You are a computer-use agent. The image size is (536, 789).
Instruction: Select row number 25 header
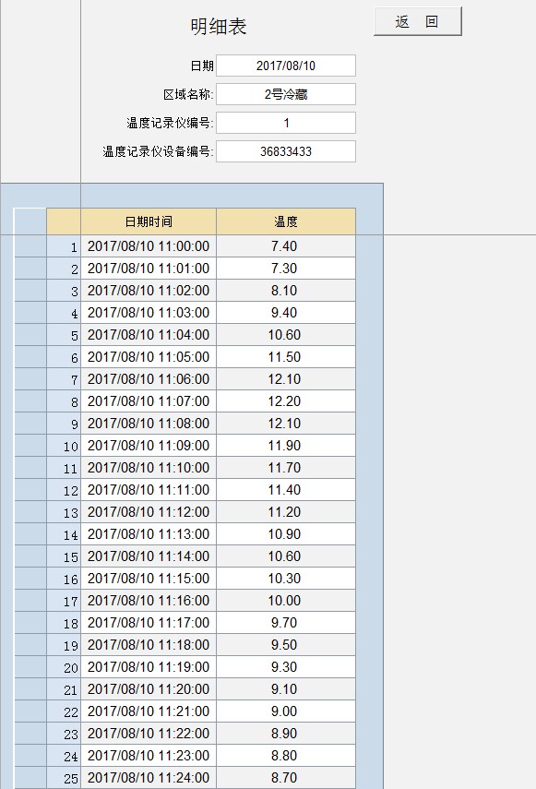[64, 778]
